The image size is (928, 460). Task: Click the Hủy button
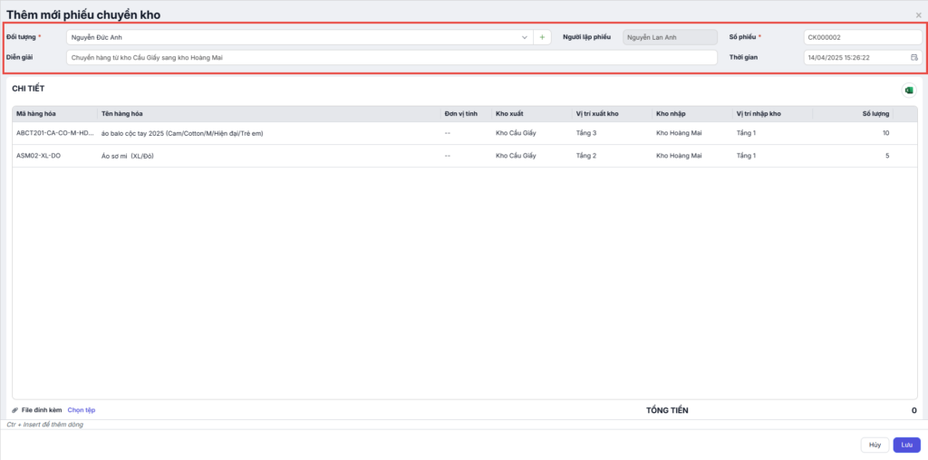click(x=875, y=445)
